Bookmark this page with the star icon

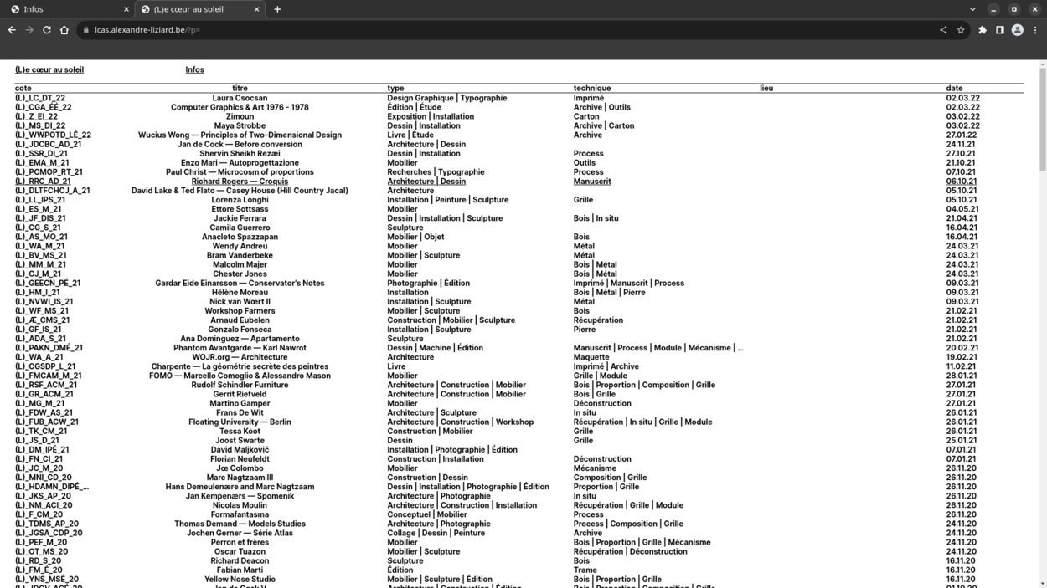(x=961, y=30)
